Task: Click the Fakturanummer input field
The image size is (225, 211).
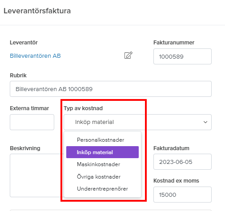Action: [182, 56]
